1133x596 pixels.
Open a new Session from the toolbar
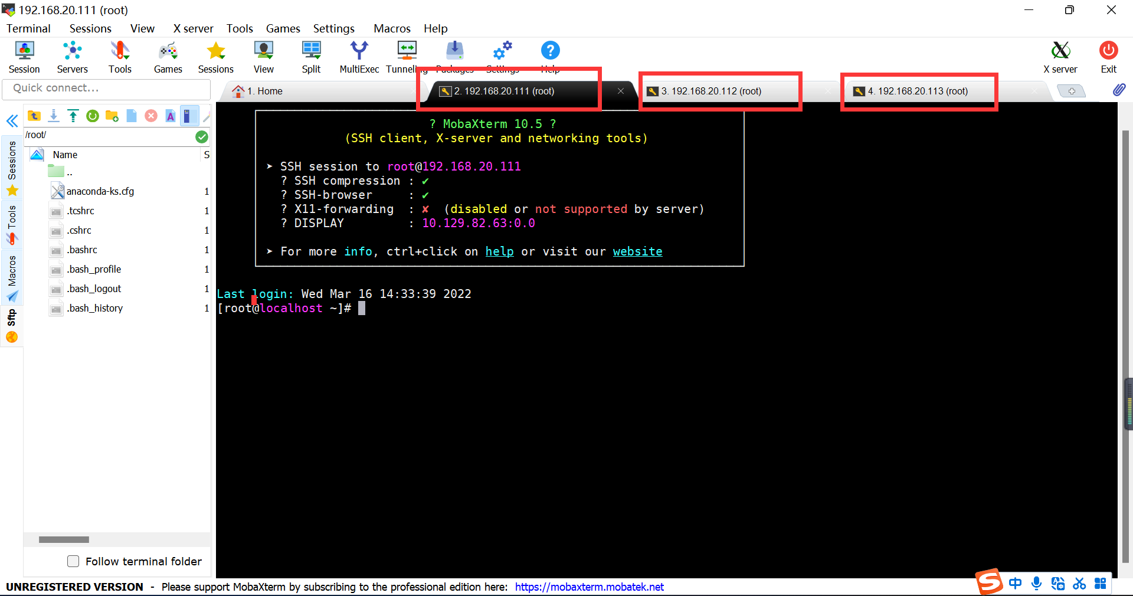24,57
